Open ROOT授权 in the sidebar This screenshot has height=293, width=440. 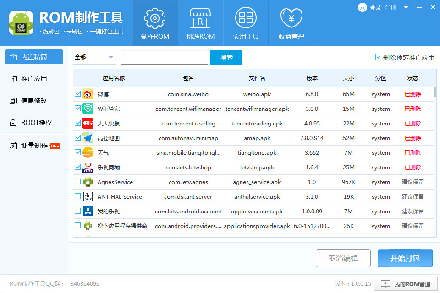click(x=34, y=123)
